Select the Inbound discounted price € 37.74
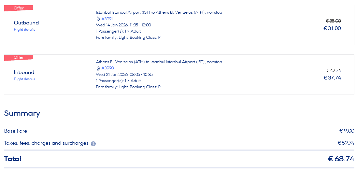This screenshot has height=172, width=356. coord(332,78)
